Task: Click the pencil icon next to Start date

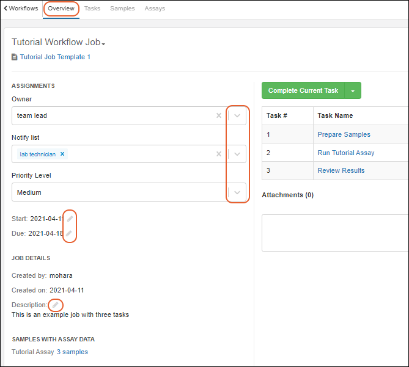Action: click(70, 219)
